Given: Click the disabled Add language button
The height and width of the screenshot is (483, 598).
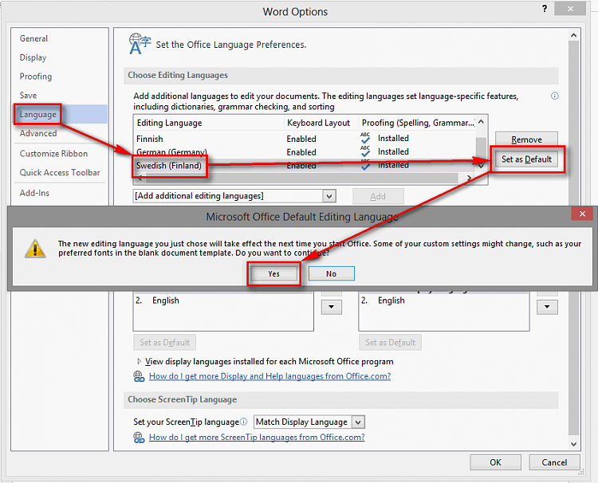Looking at the screenshot, I should pos(378,196).
